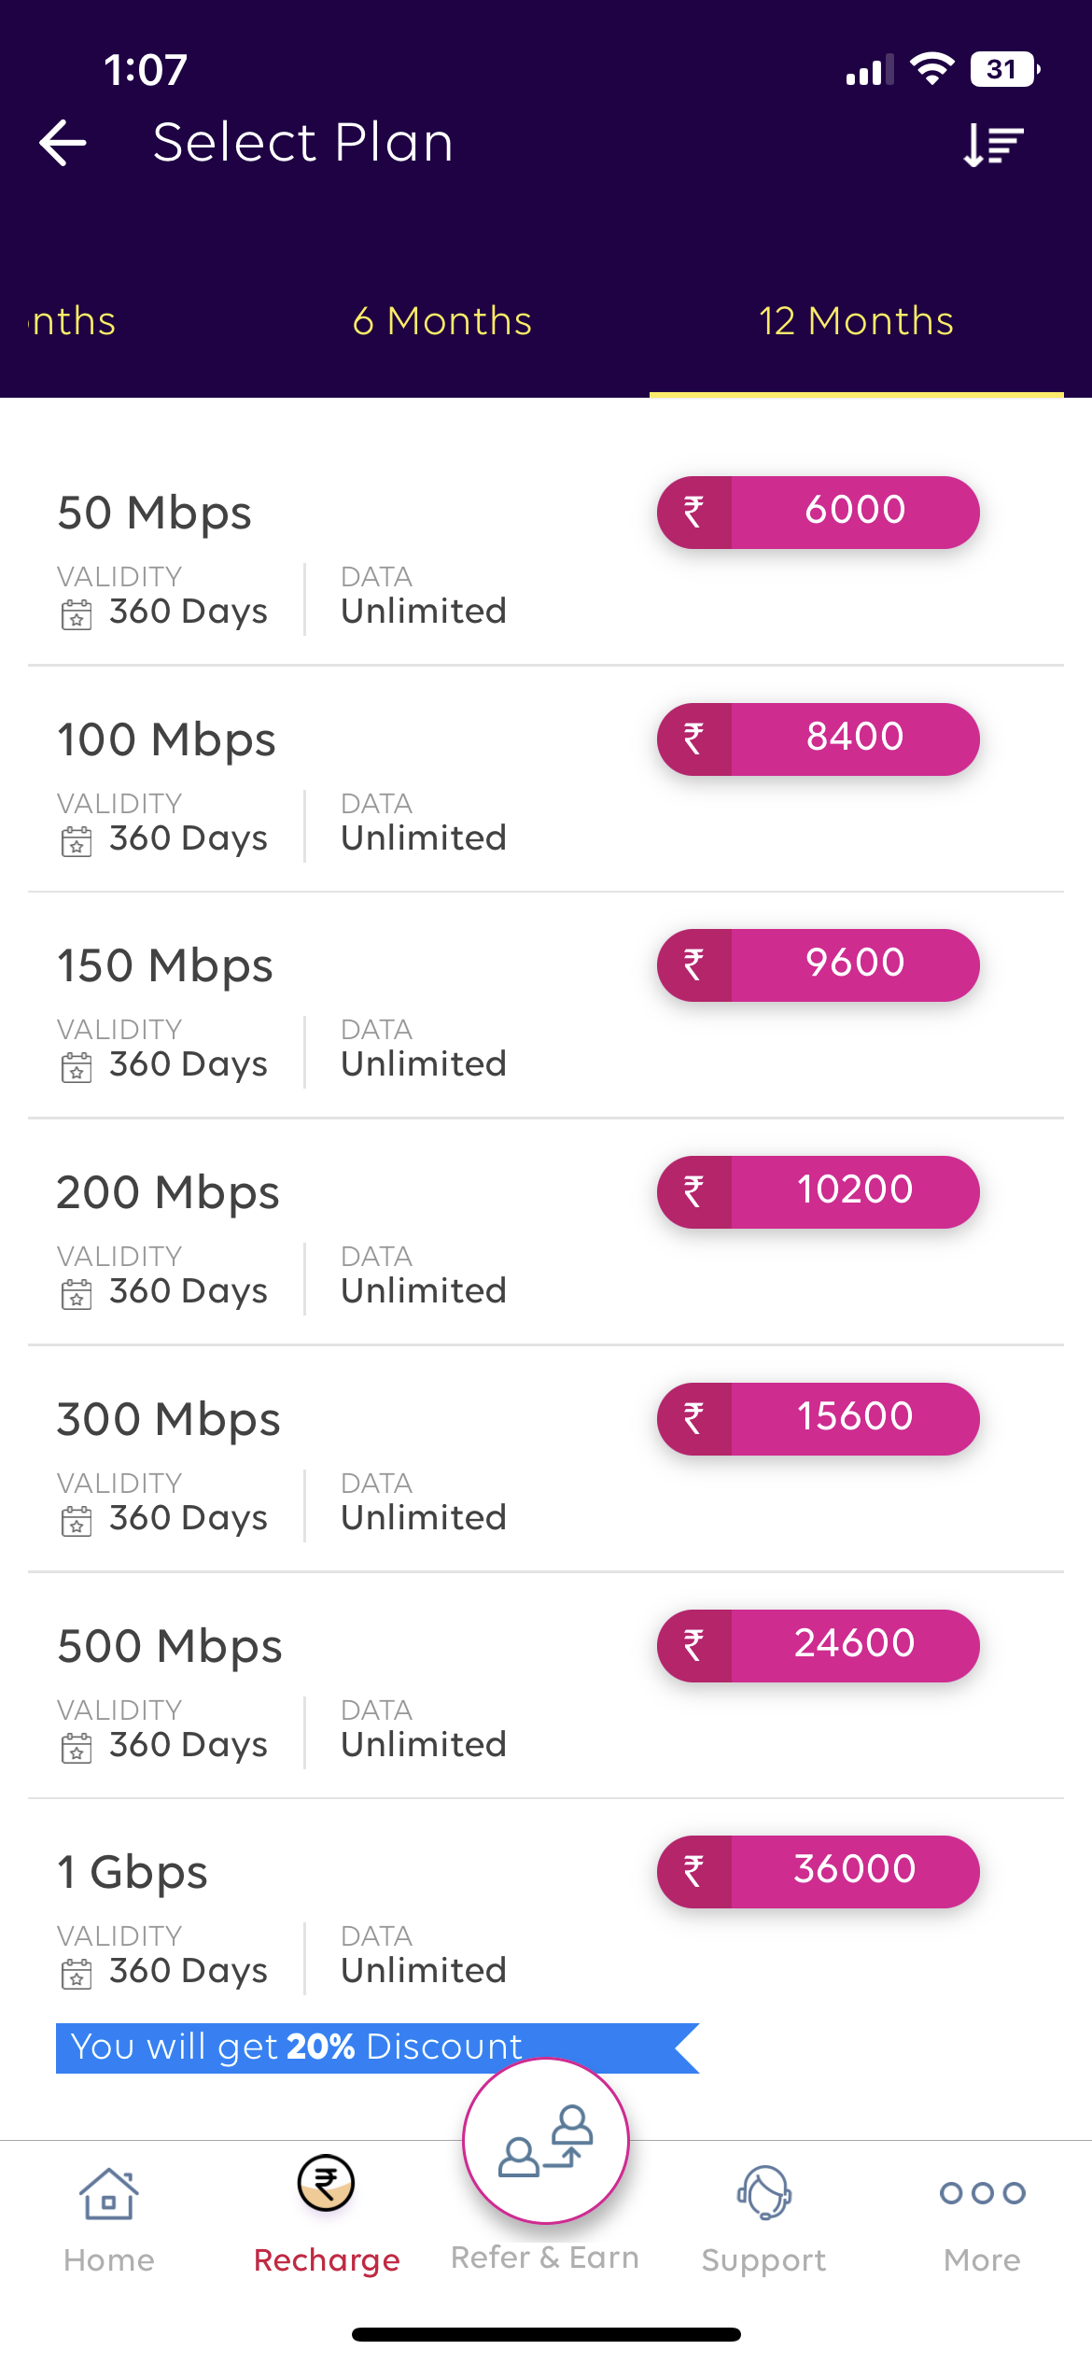Tap the battery indicator in status bar

tap(1004, 70)
